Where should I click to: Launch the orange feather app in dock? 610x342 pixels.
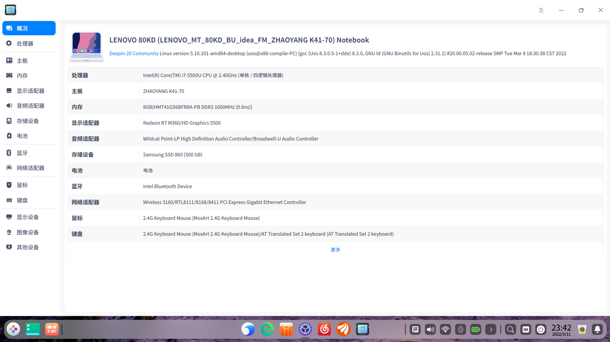[343, 329]
